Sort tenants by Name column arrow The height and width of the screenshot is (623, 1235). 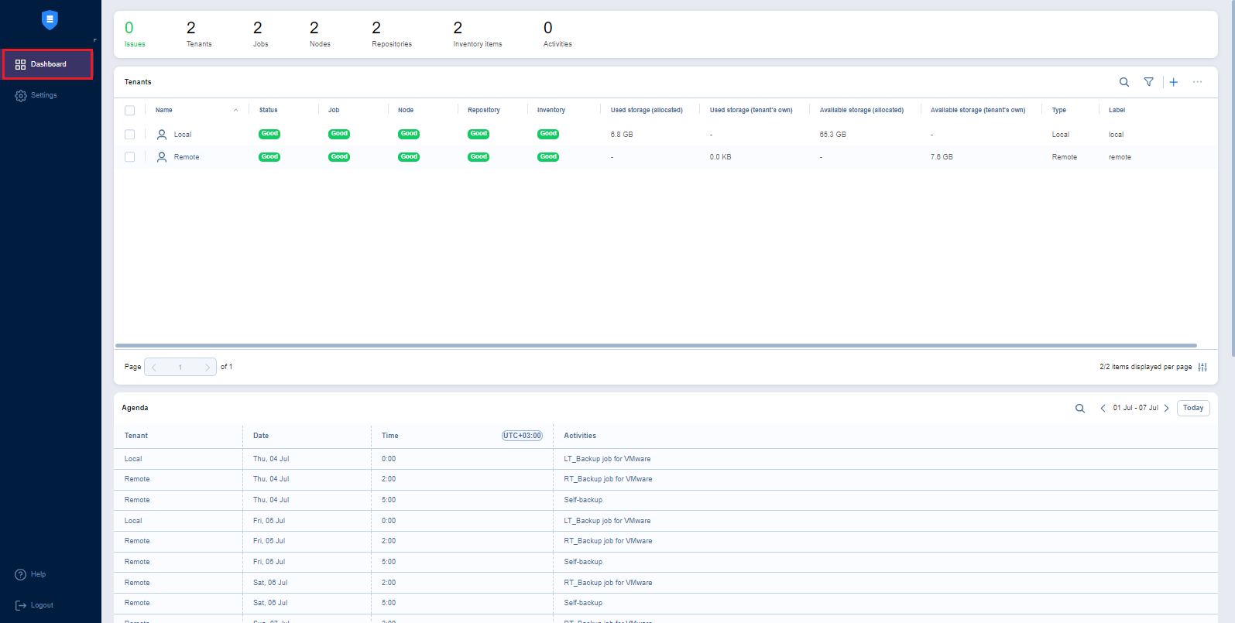(x=235, y=111)
